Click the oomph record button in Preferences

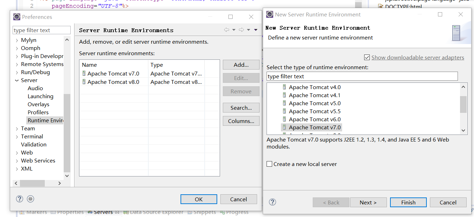(30, 199)
